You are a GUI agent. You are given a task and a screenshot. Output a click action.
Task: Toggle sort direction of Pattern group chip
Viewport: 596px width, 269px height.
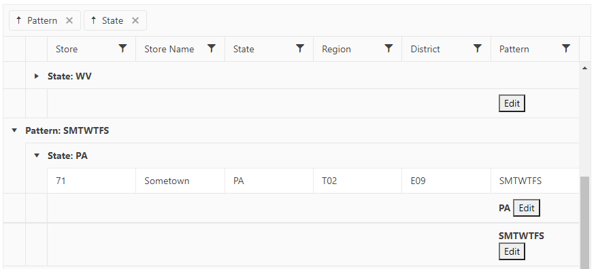[18, 20]
